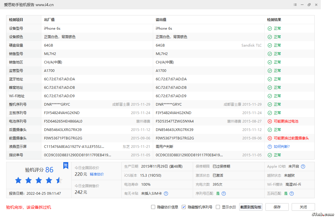The width and height of the screenshot is (336, 218).
Task: Click red warning icon for front camera
Action: tap(270, 138)
